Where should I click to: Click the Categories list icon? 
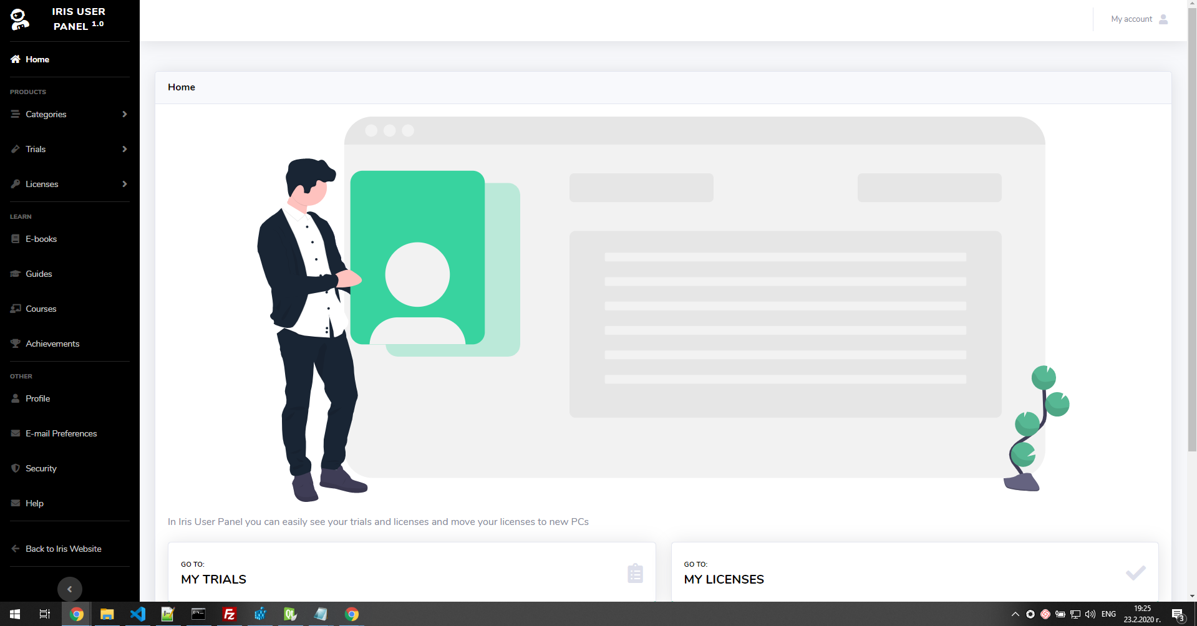pos(16,114)
